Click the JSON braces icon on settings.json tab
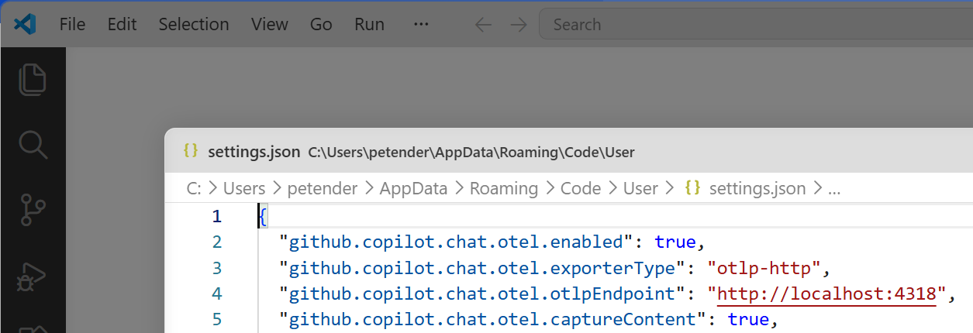 [x=191, y=151]
